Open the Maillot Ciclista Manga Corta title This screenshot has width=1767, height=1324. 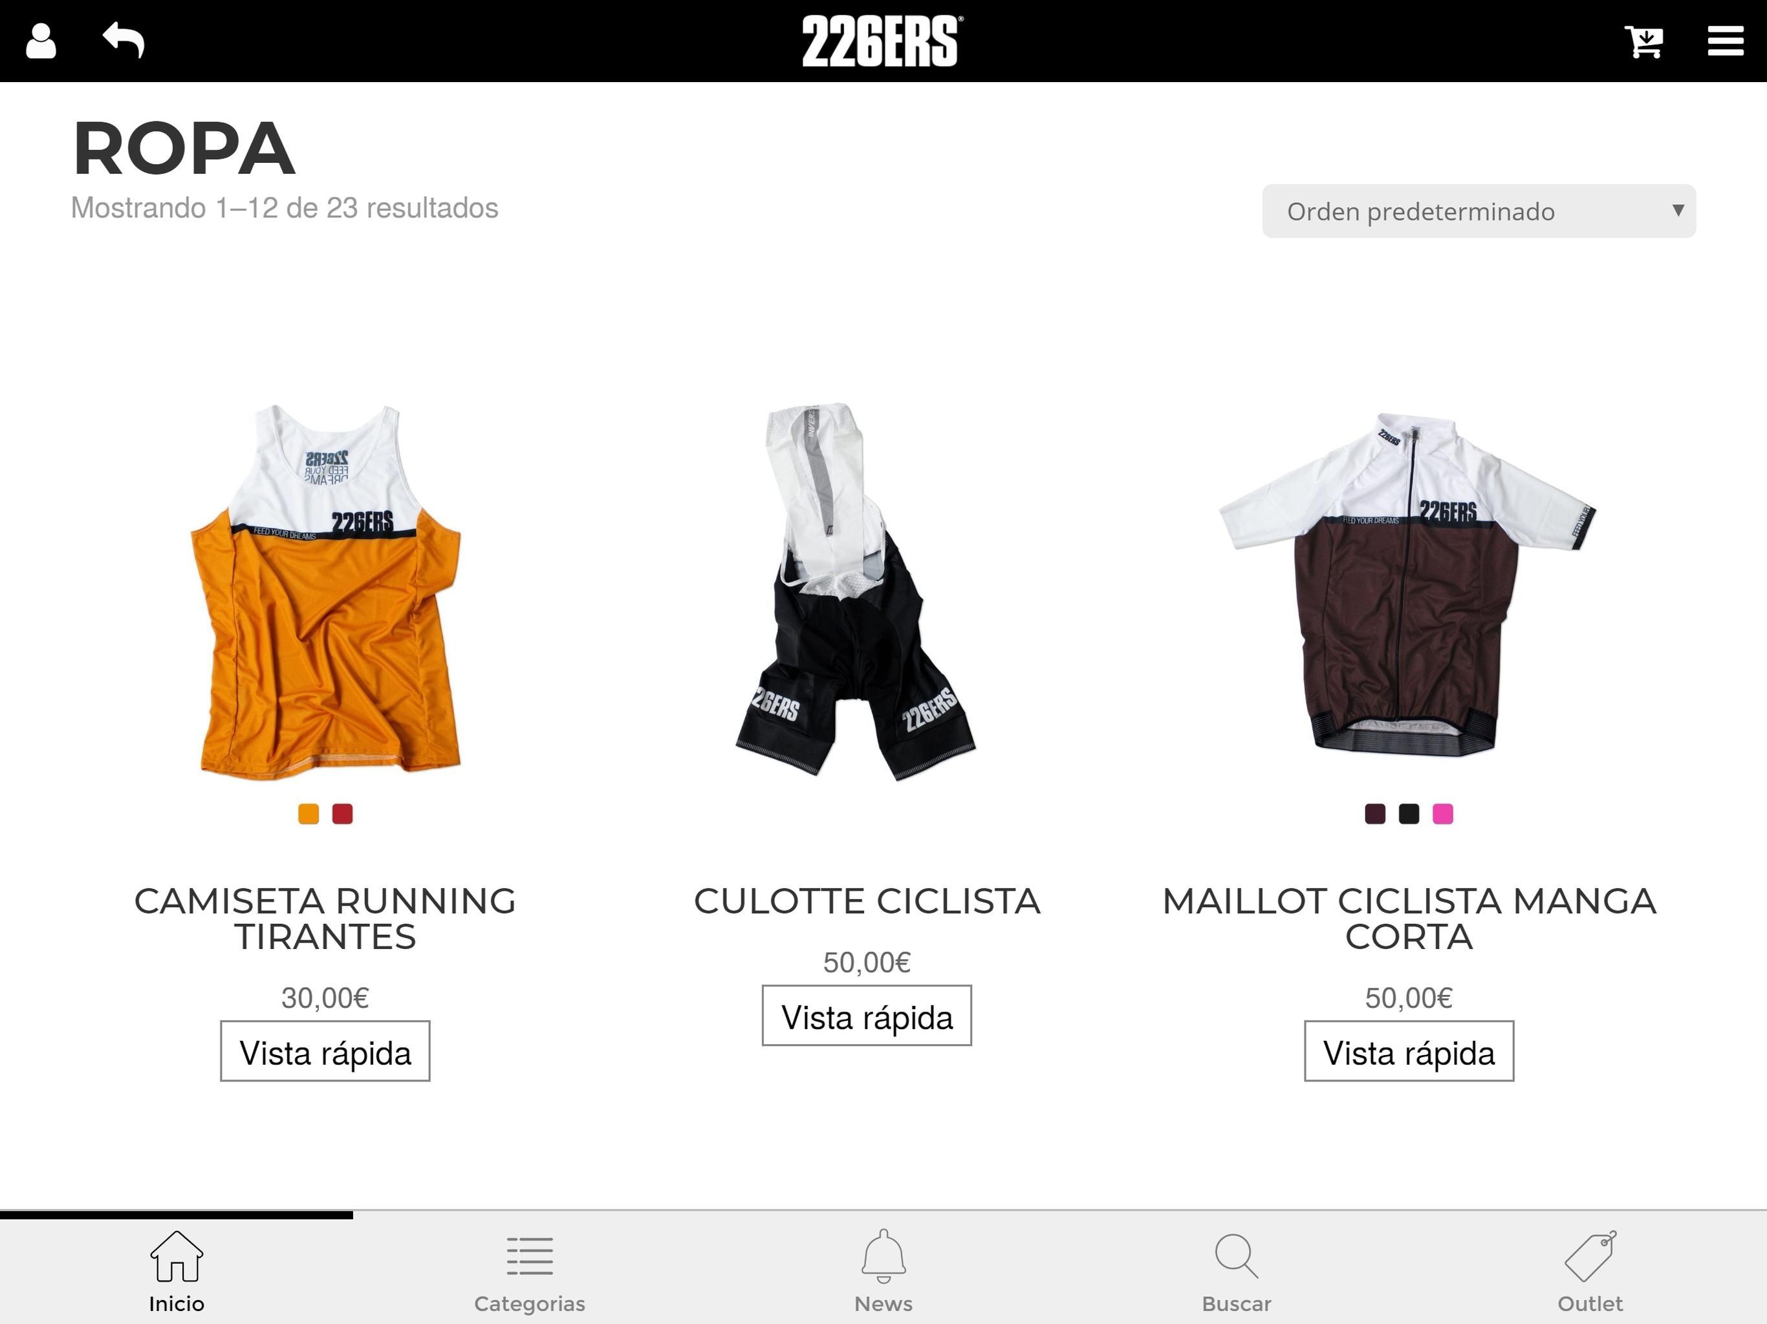1409,919
